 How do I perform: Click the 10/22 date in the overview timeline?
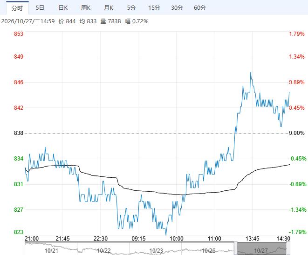[x=104, y=251]
